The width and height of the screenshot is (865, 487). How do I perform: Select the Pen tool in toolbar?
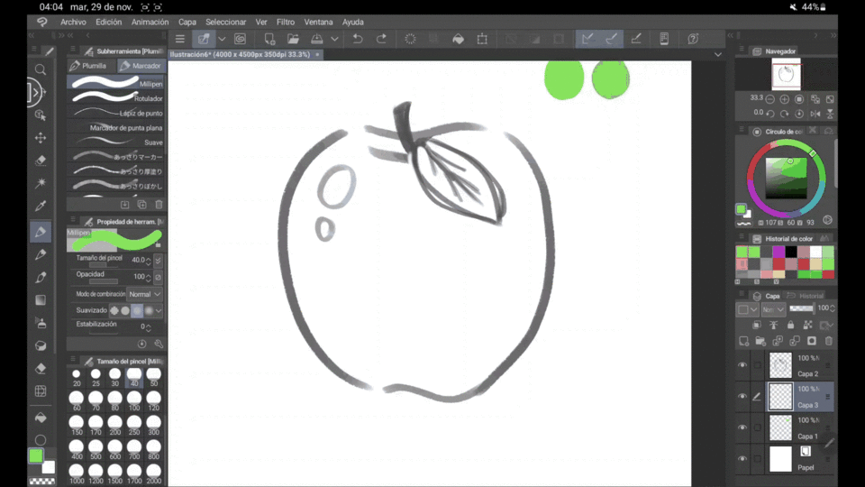[41, 232]
